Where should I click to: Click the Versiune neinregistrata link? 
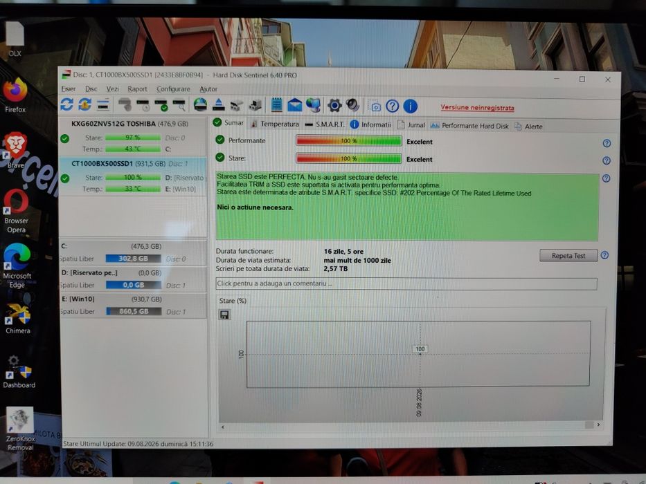tap(477, 108)
